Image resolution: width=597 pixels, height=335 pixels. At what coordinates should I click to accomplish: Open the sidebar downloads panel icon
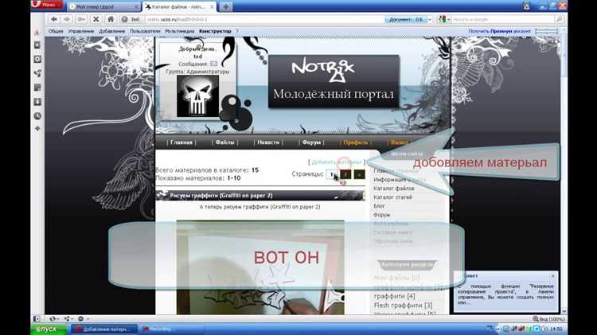[37, 102]
